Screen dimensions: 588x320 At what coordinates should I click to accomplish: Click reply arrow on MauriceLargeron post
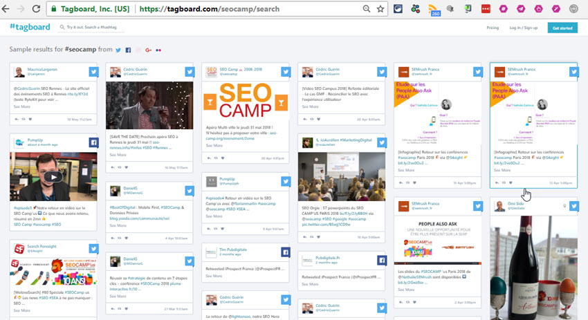pos(17,119)
